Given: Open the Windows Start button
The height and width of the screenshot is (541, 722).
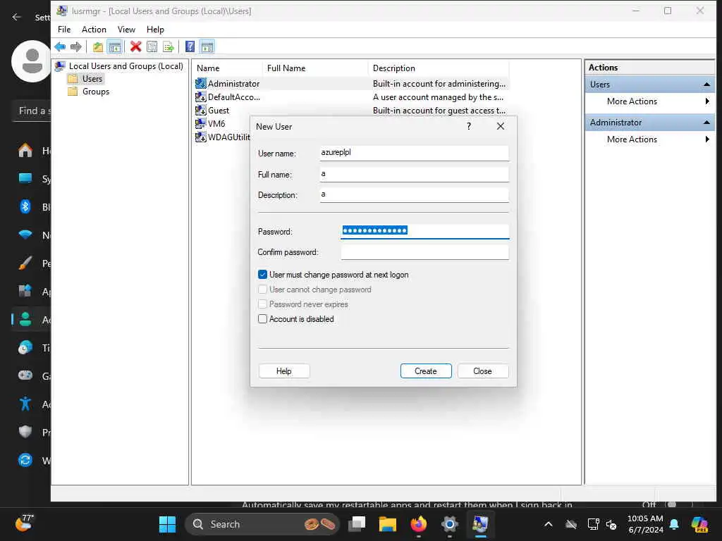Looking at the screenshot, I should click(x=167, y=524).
